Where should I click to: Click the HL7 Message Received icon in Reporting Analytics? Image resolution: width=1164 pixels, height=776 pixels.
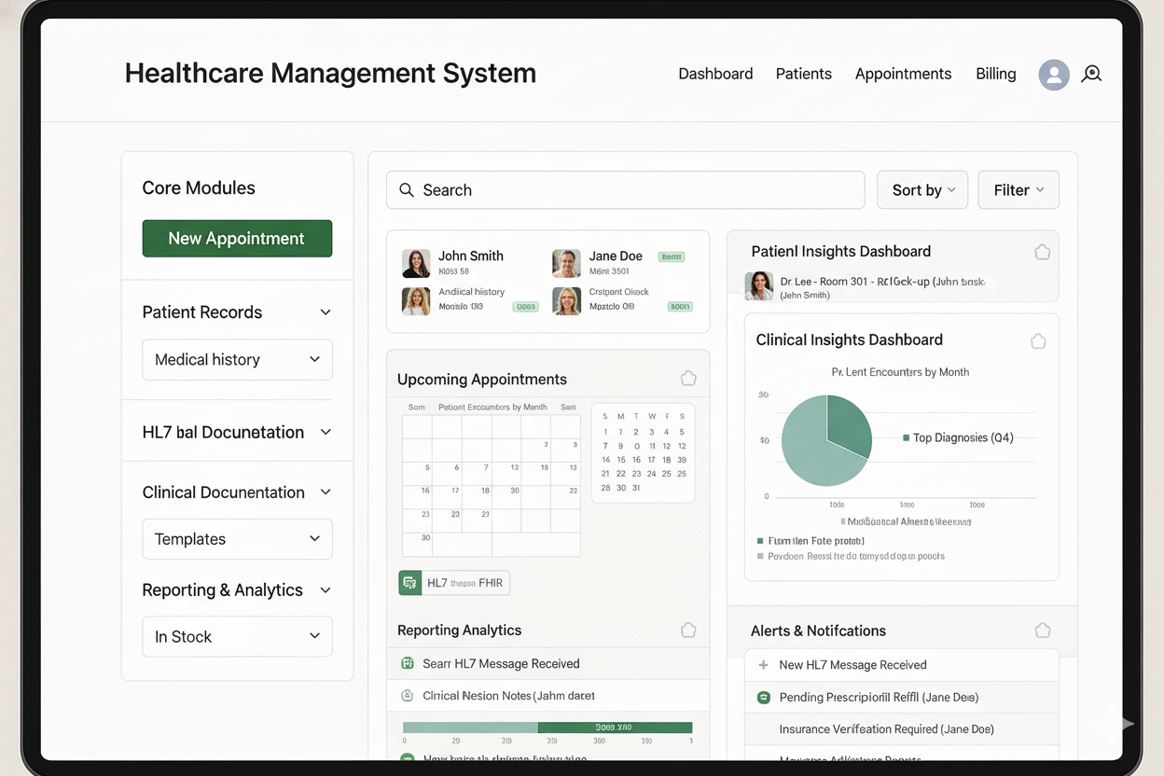[x=408, y=663]
